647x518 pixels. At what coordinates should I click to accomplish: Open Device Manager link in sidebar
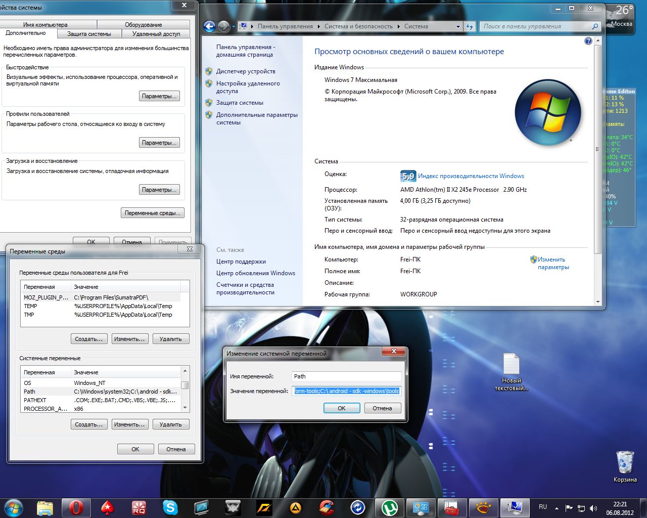point(246,71)
